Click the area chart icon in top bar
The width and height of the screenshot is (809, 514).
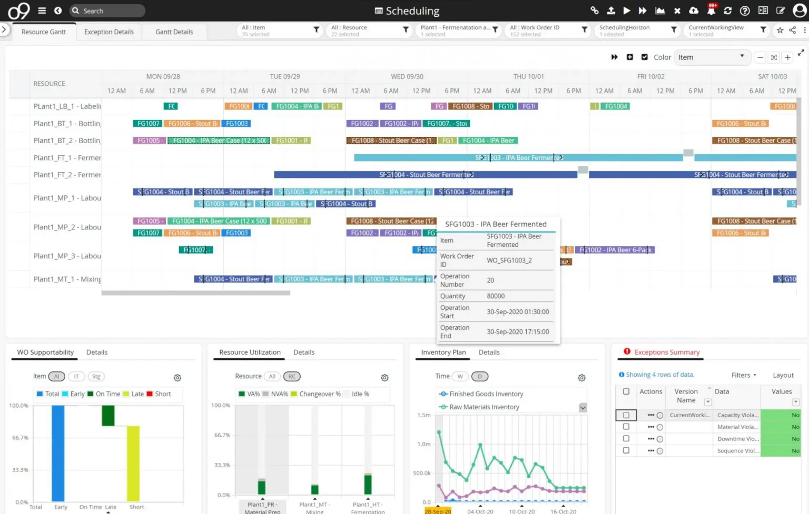(x=660, y=11)
